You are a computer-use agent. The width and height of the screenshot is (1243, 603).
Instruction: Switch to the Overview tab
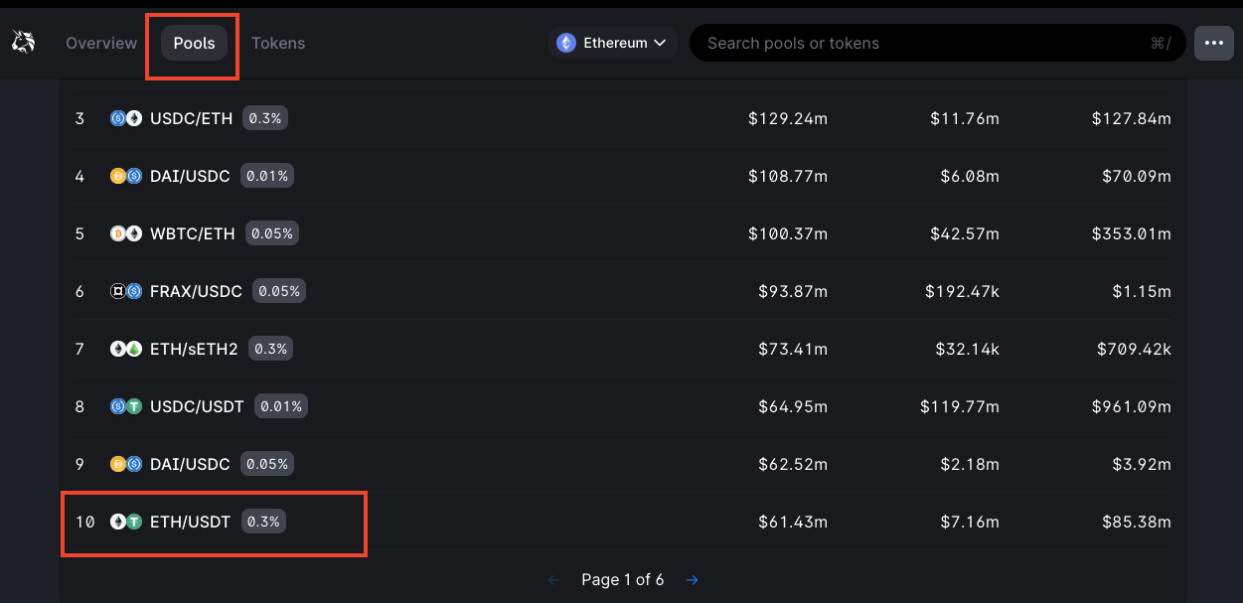point(101,44)
